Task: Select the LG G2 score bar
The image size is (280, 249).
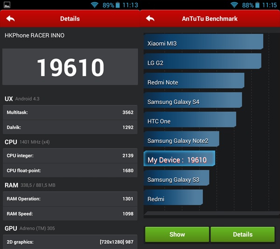Action: pyautogui.click(x=203, y=61)
